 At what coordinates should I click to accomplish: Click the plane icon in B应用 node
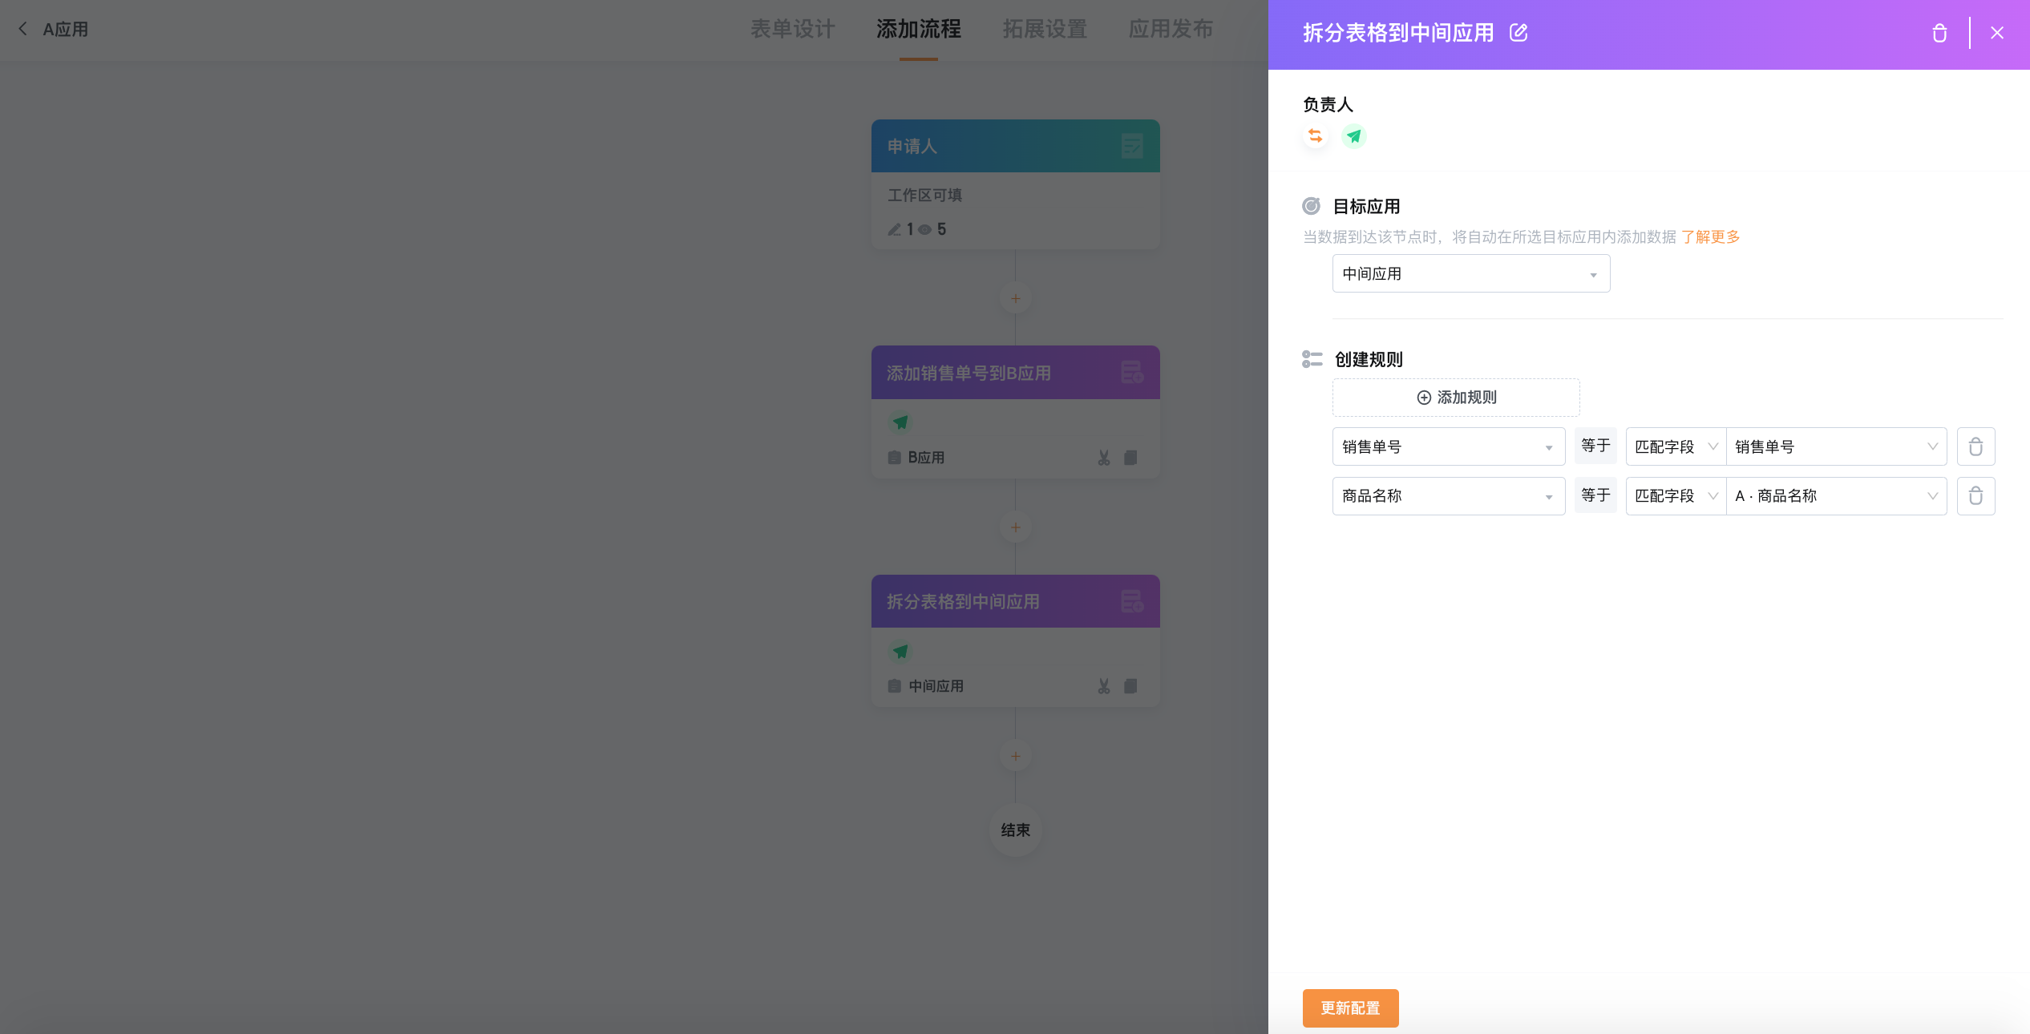[901, 422]
